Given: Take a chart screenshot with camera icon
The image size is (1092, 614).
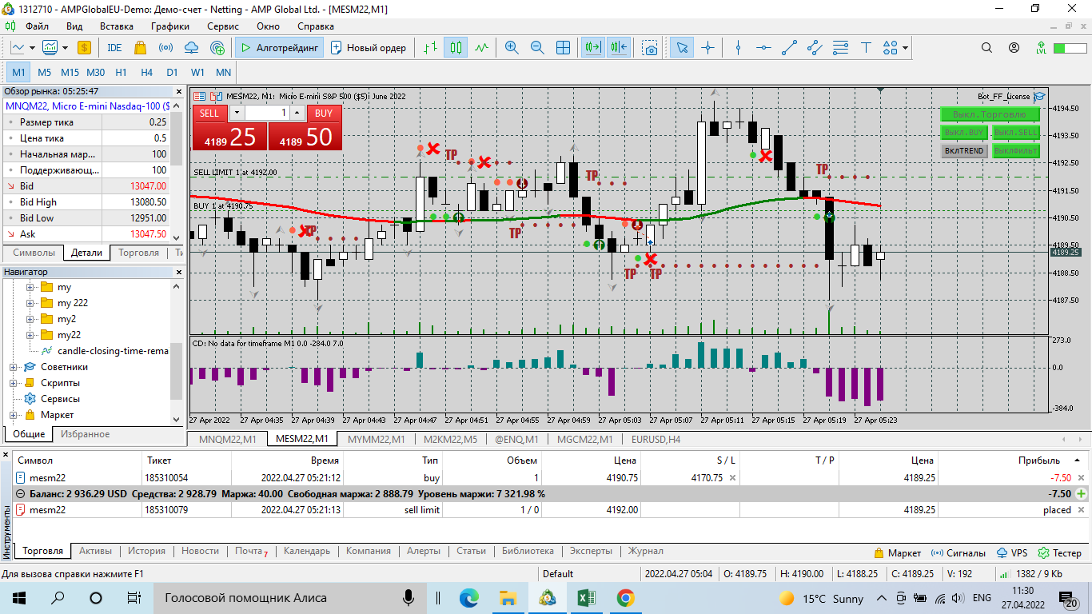Looking at the screenshot, I should (651, 48).
